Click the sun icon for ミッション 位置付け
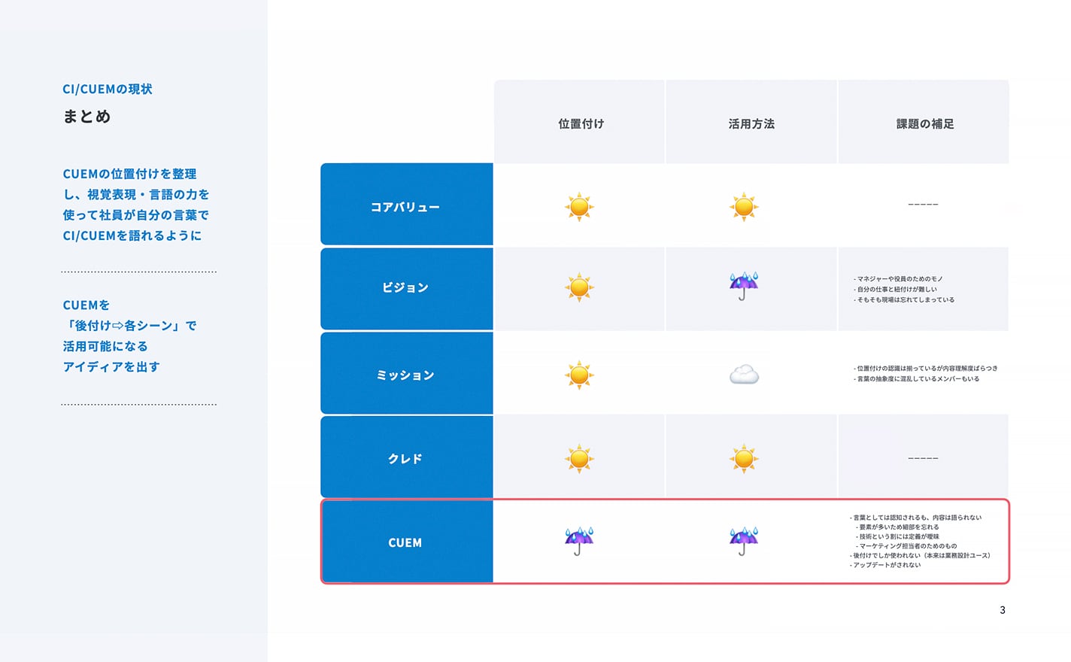 coord(579,375)
